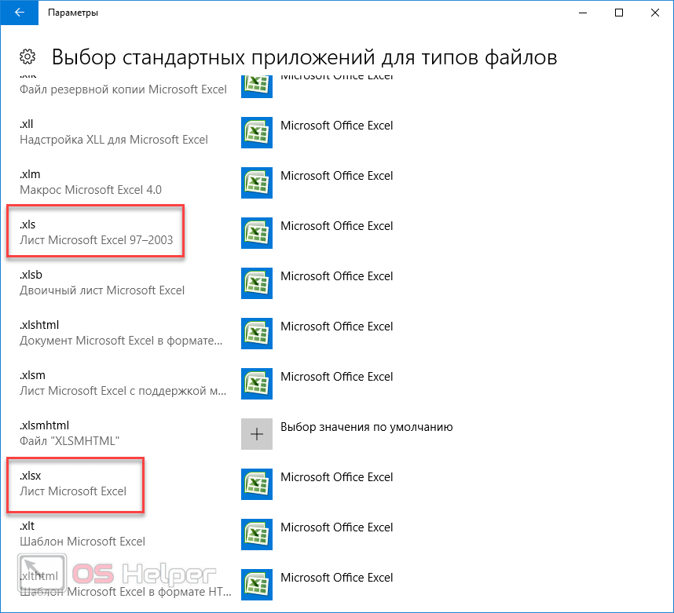Screen dimensions: 674x613
Task: Click plus icon for .xlsmhtml extension
Action: click(x=257, y=434)
